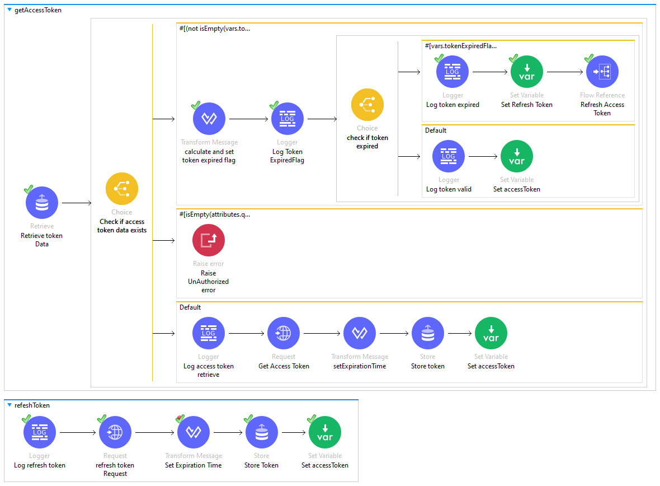This screenshot has height=486, width=660.
Task: Click the '#[(not isEmpty(vars.to...' route condition
Action: point(215,29)
